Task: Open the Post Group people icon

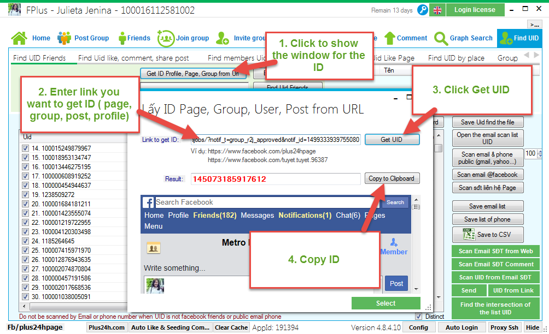Action: coord(65,38)
